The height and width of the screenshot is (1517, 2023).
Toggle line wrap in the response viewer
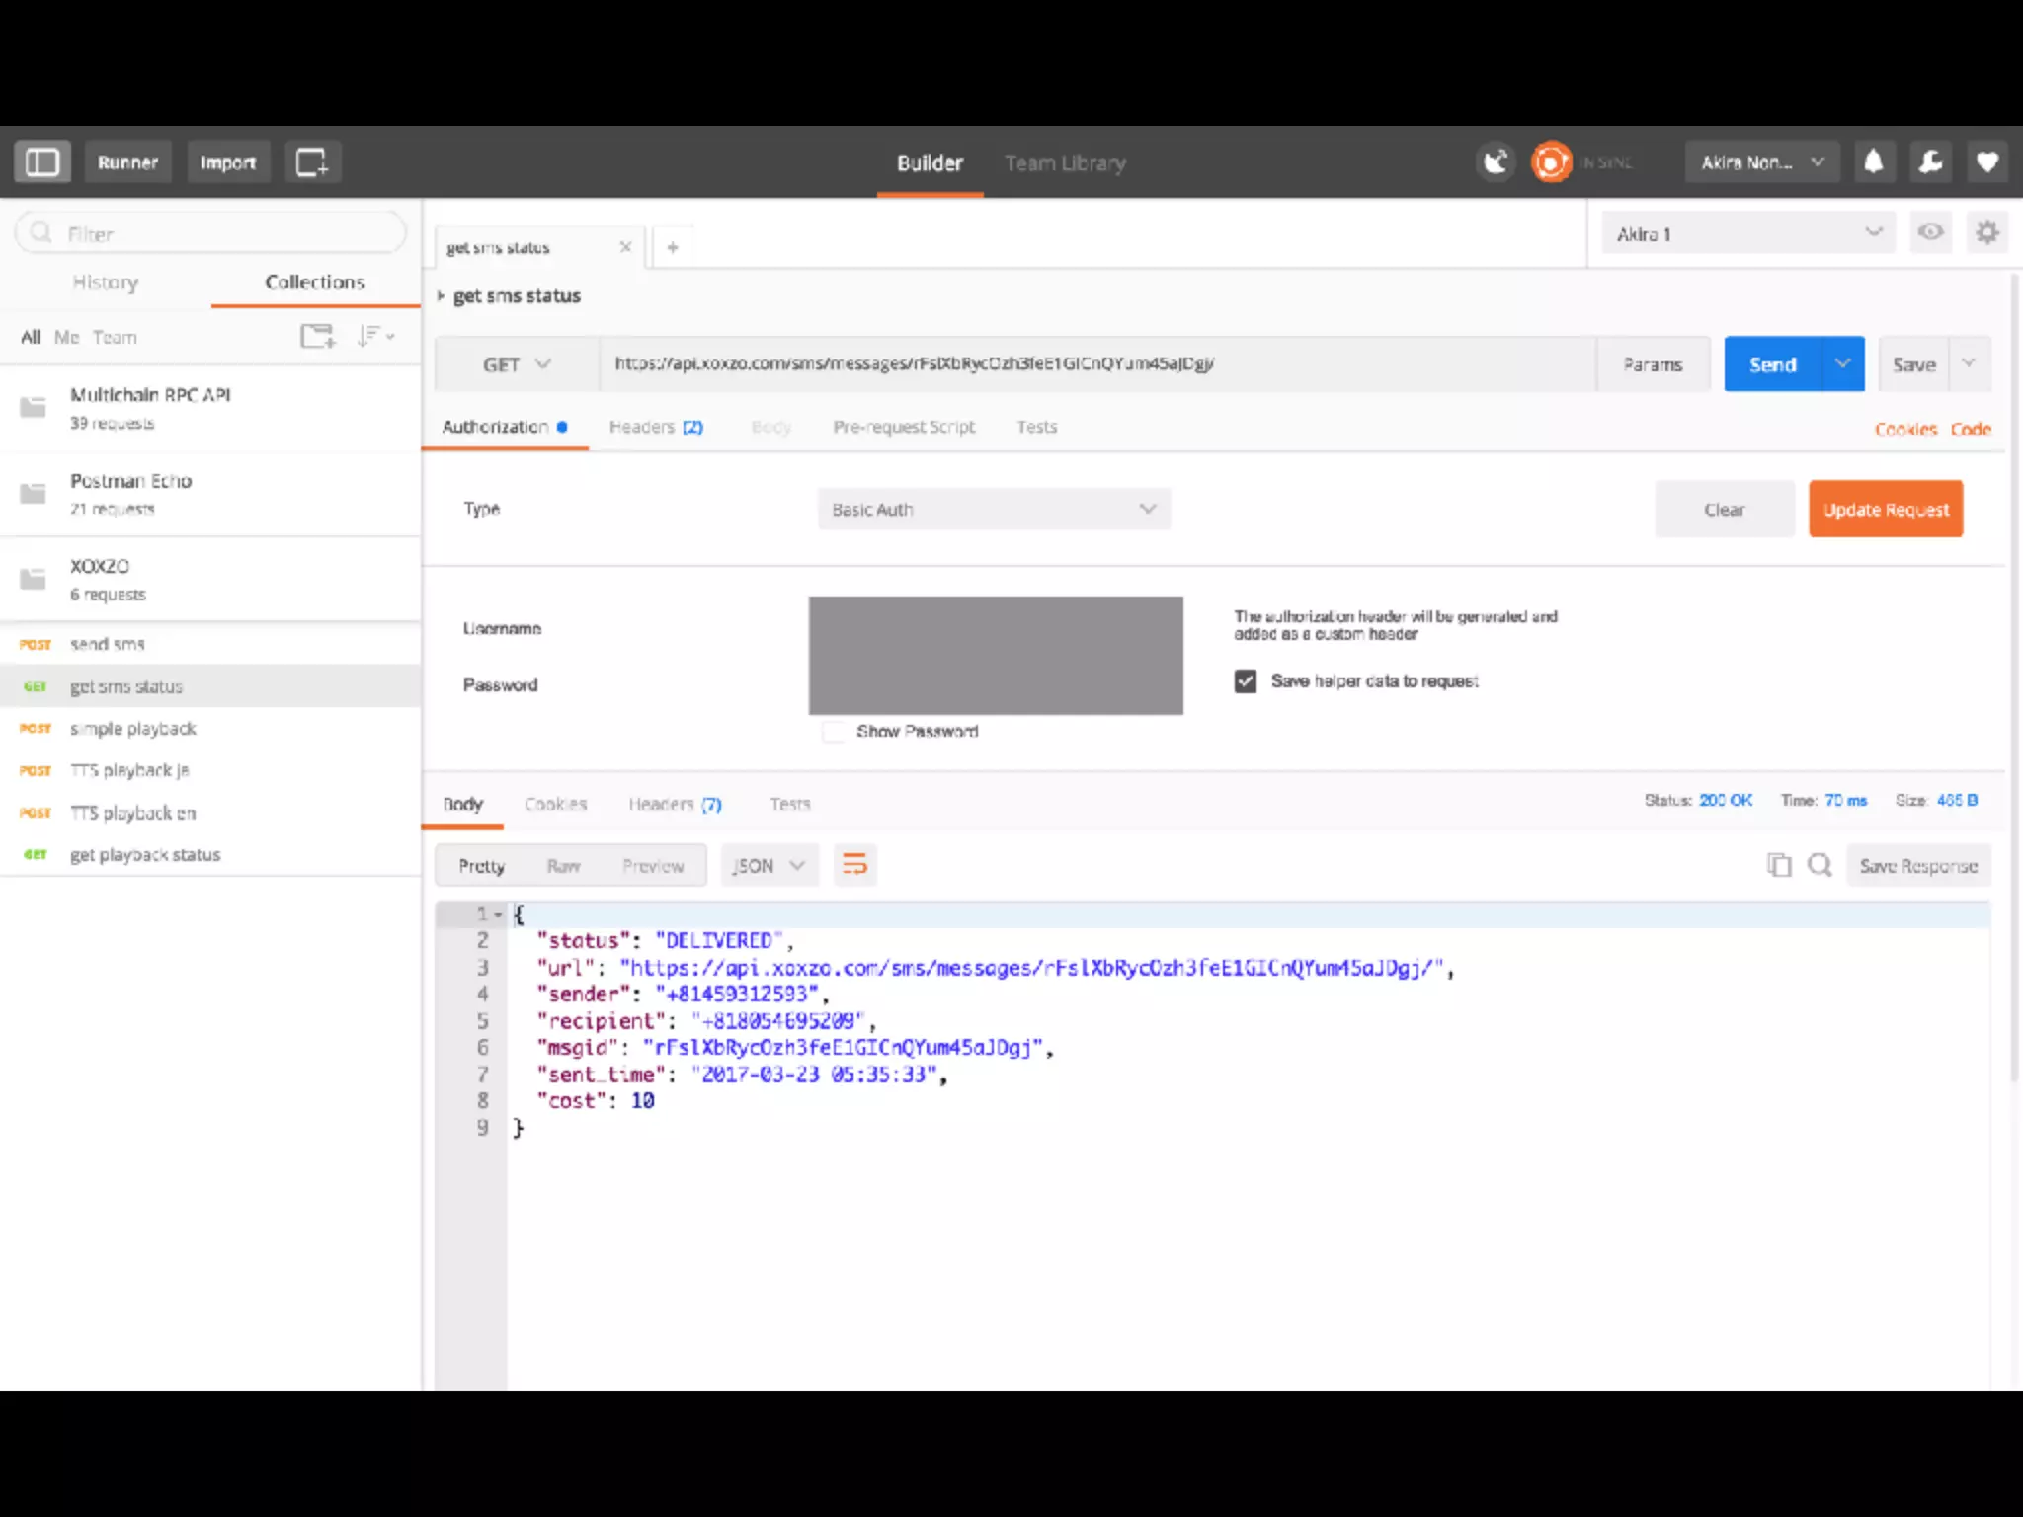854,866
